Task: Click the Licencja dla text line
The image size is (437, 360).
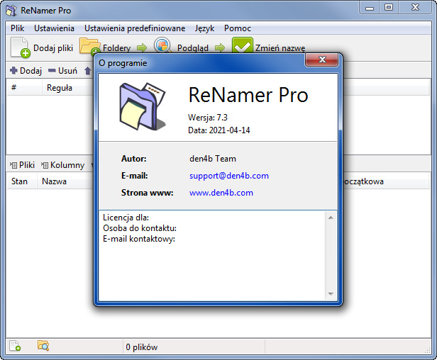Action: tap(126, 218)
